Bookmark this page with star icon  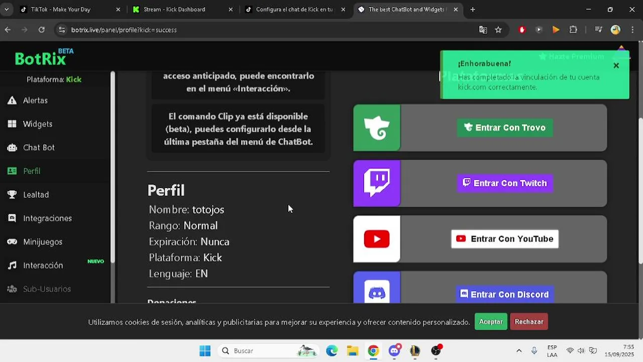[x=498, y=30]
